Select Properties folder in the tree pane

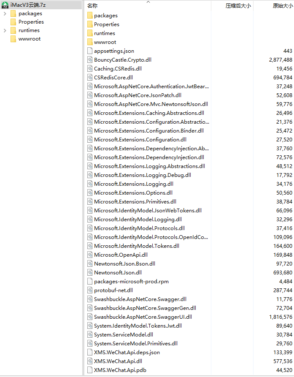(x=31, y=22)
